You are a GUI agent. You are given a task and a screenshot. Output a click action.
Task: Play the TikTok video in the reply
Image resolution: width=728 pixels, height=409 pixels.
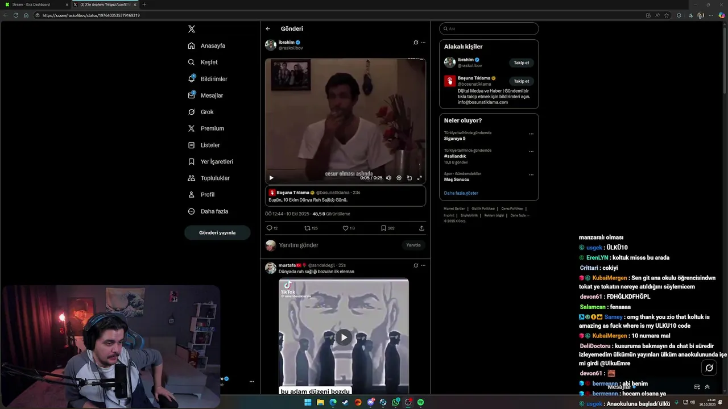pyautogui.click(x=344, y=337)
